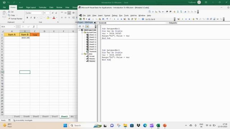This screenshot has width=230, height=129.
Task: Open File Explorer from the taskbar
Action: pos(125,125)
